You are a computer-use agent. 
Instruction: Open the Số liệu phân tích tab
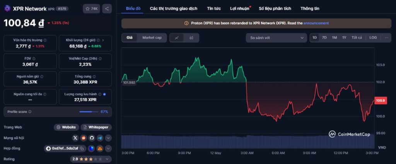click(x=275, y=9)
